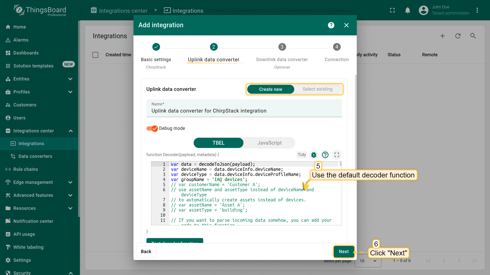The width and height of the screenshot is (490, 275).
Task: Sort by Created time column
Action: pos(118,55)
